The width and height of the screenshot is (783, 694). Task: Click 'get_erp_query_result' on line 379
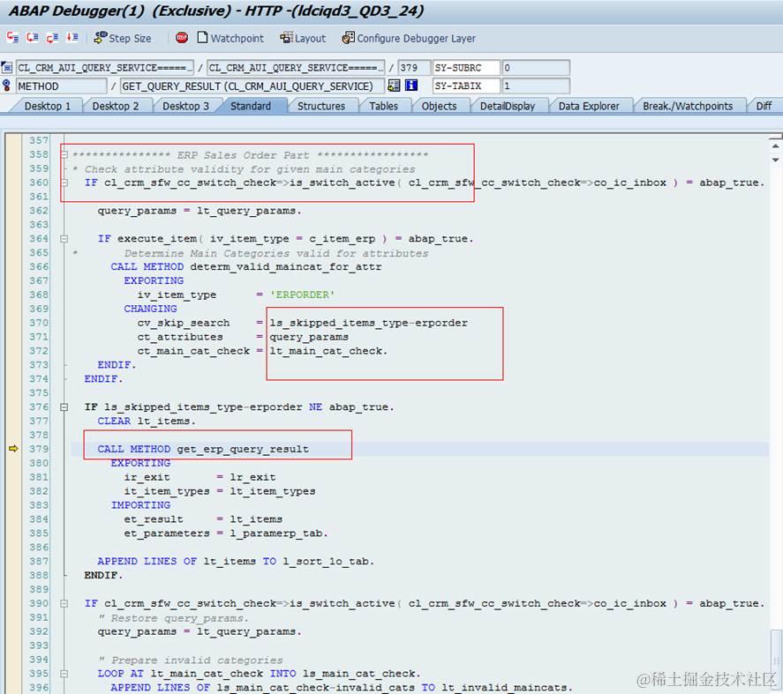click(x=243, y=449)
